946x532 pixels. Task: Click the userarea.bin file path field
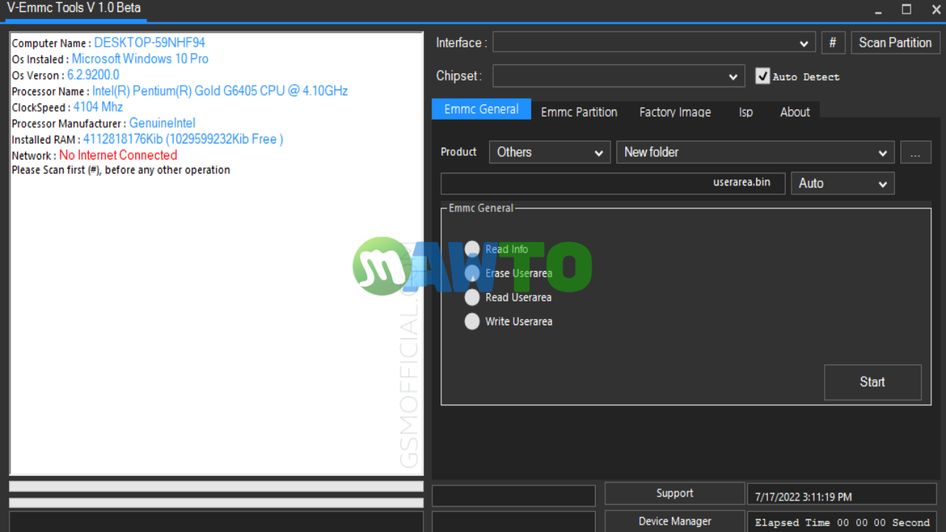(613, 183)
